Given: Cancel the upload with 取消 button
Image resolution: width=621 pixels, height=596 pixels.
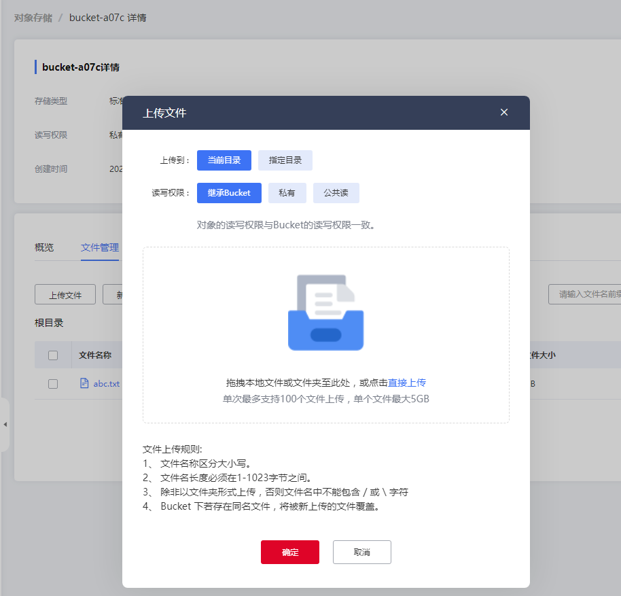Looking at the screenshot, I should pos(362,552).
